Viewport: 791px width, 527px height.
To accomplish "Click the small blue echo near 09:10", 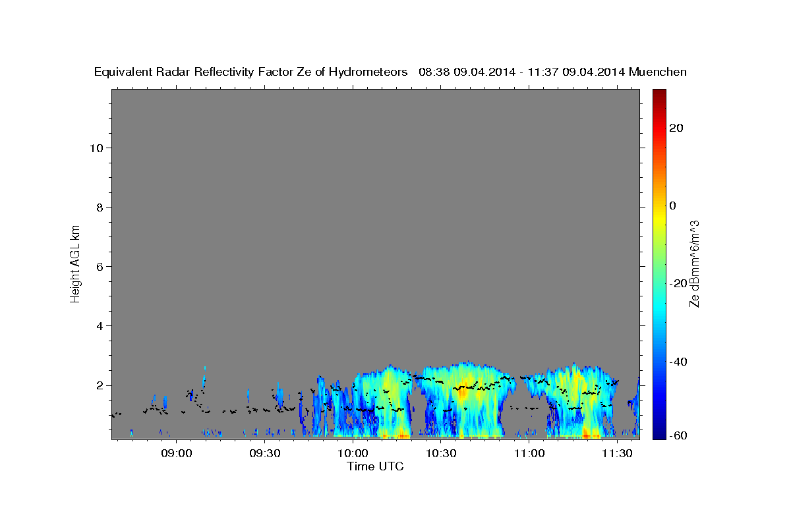I will [204, 379].
